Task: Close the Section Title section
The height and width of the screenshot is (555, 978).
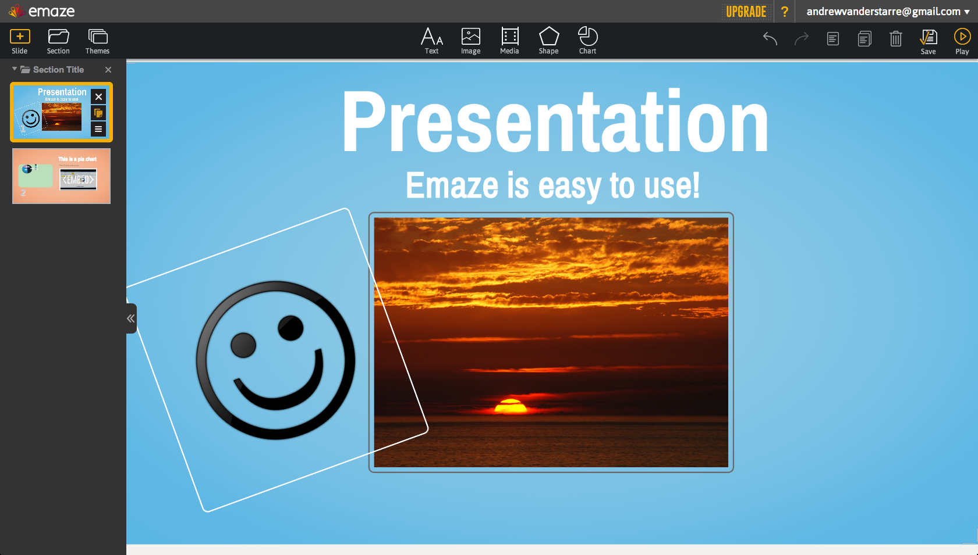Action: [x=108, y=70]
